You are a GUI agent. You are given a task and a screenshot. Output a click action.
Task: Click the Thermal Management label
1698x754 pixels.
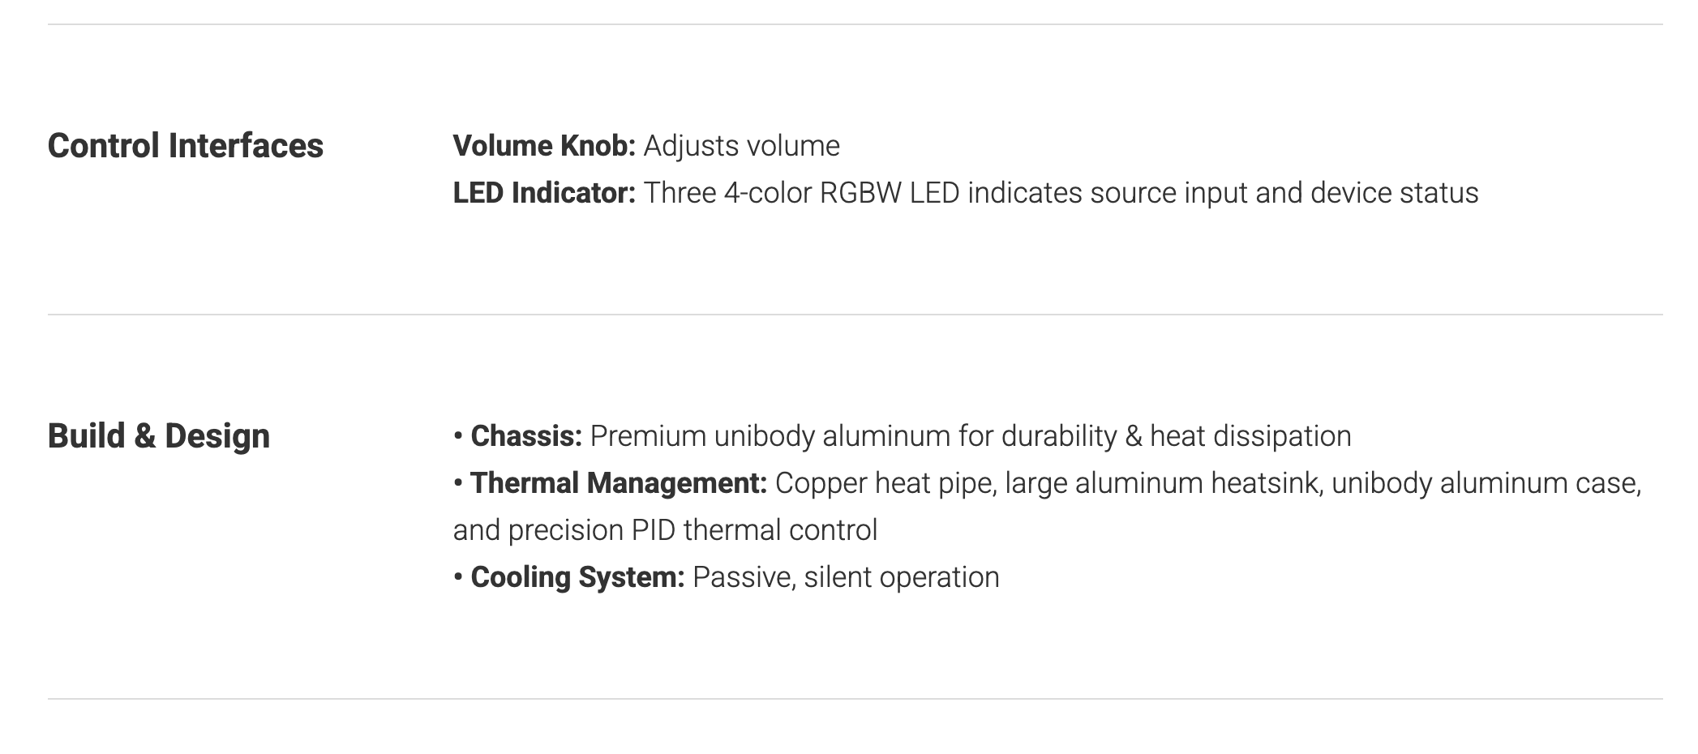click(x=618, y=483)
